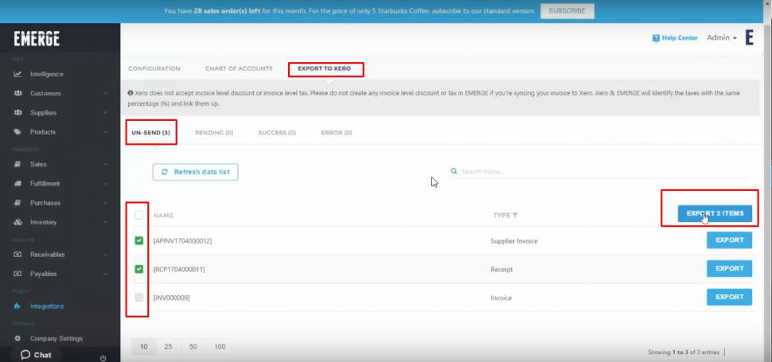772x362 pixels.
Task: Click the power icon beside Chat
Action: click(103, 358)
